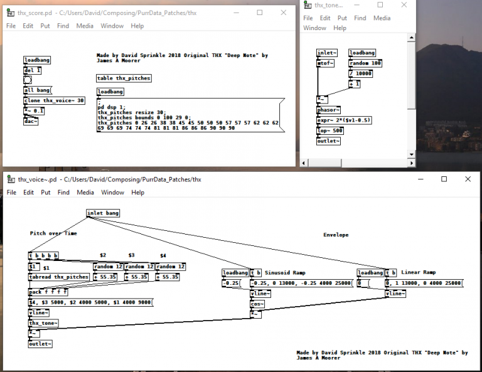Click the 'Sinusoid Ramp' comment

pos(285,273)
